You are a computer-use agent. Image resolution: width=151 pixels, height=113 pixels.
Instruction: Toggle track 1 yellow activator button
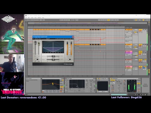pyautogui.click(x=140, y=30)
